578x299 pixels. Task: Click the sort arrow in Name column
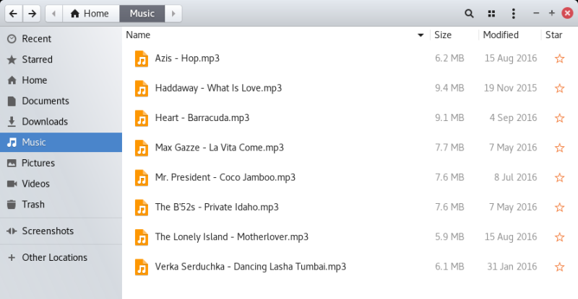420,35
